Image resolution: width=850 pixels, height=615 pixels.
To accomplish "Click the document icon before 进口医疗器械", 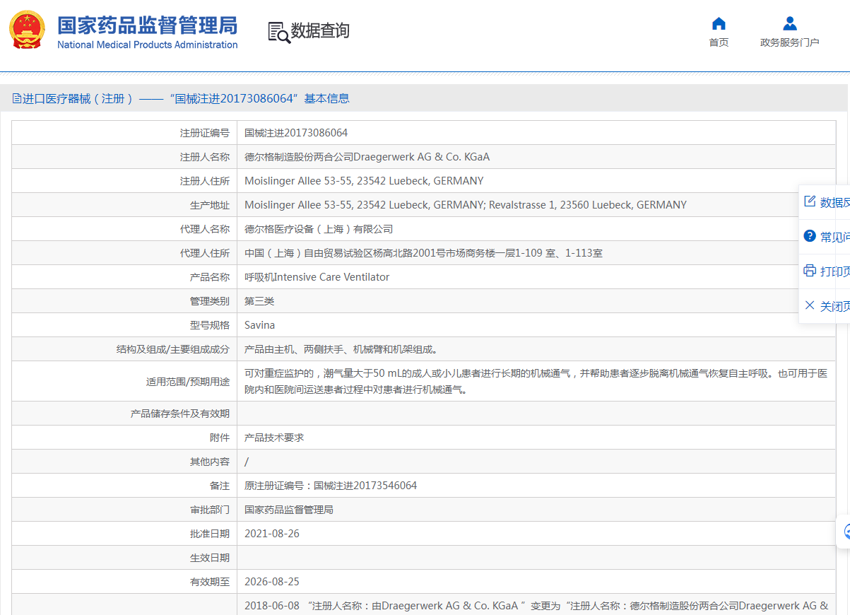I will point(16,99).
